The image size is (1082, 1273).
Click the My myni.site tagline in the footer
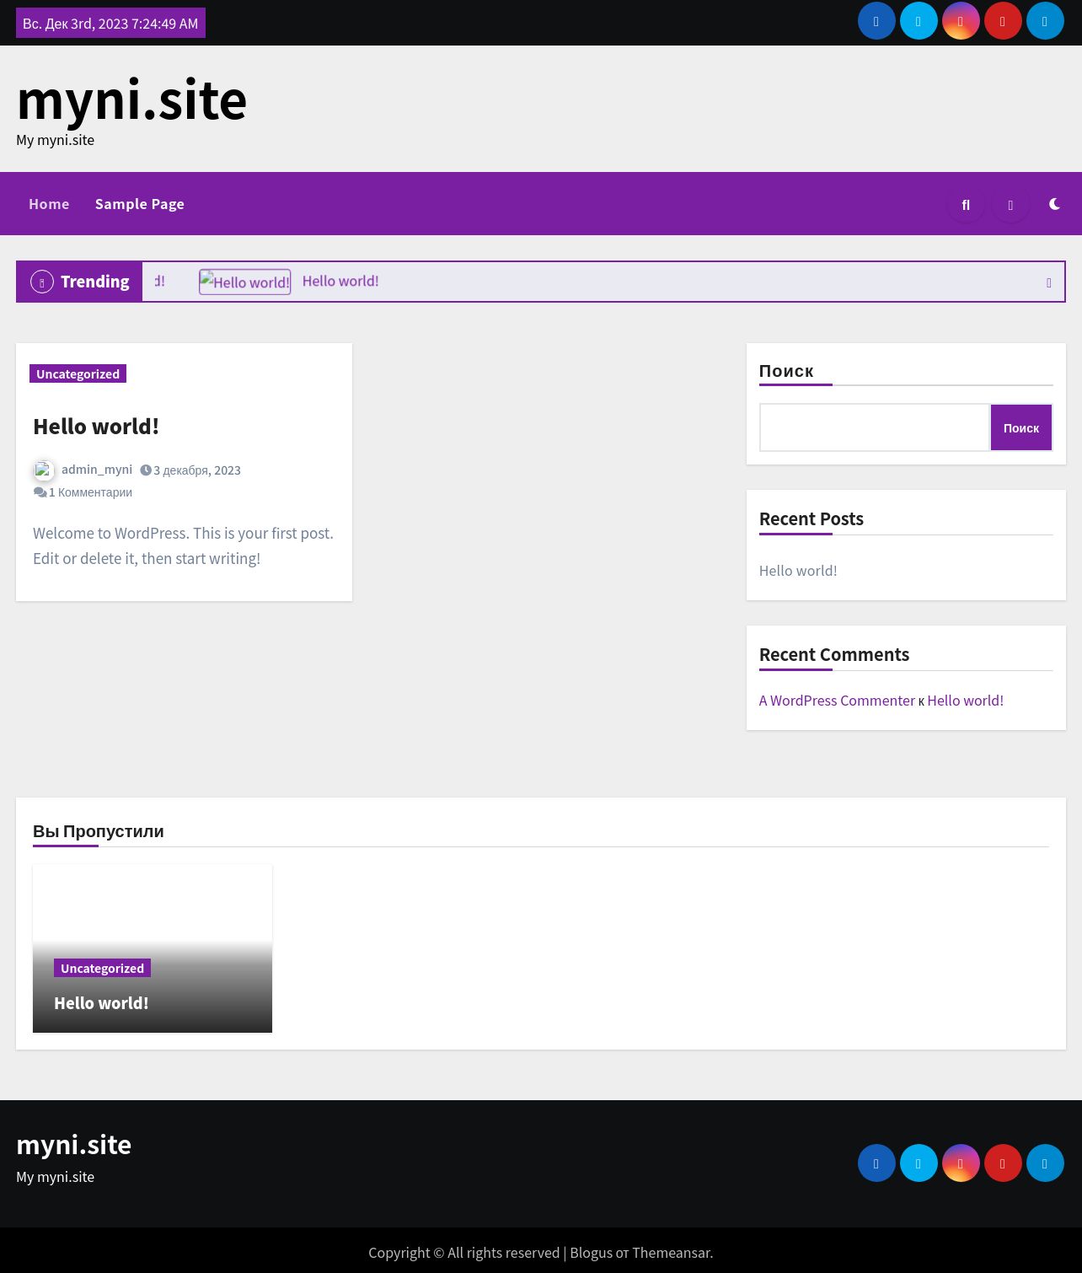pos(56,1177)
